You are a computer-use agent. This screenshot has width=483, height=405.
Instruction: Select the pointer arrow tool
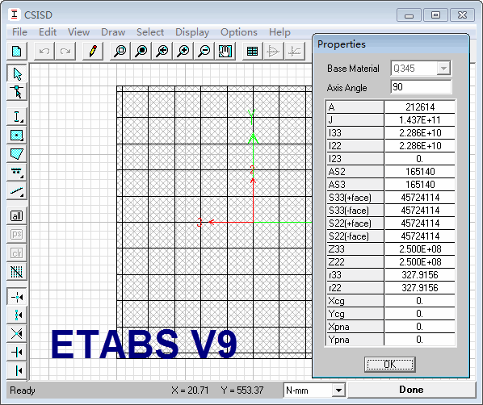point(17,73)
